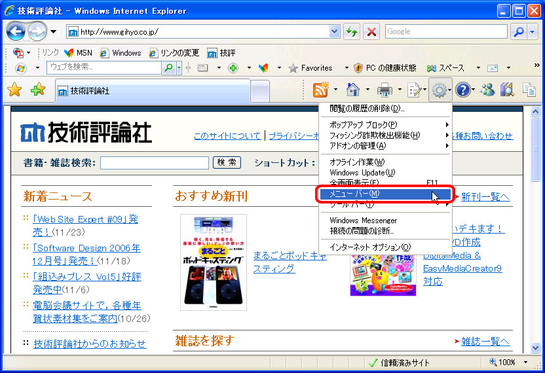This screenshot has width=545, height=373.
Task: Click green magnifier in Windows Live toolbar
Action: (x=169, y=67)
